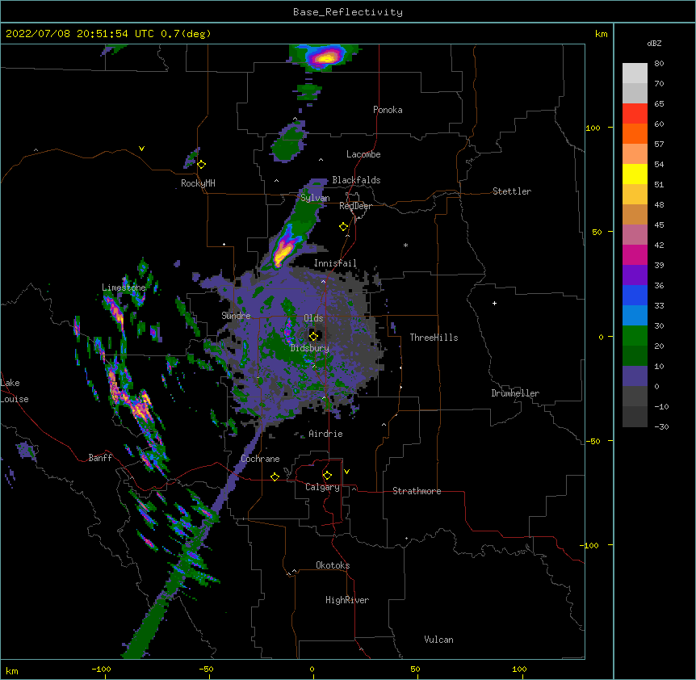Select the red 60-65 dBZ legend swatch
The image size is (696, 680).
tap(635, 114)
